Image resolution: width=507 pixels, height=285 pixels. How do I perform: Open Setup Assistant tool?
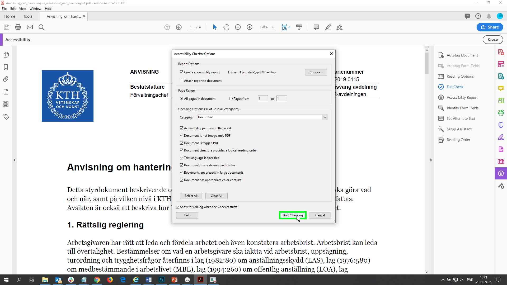[455, 129]
